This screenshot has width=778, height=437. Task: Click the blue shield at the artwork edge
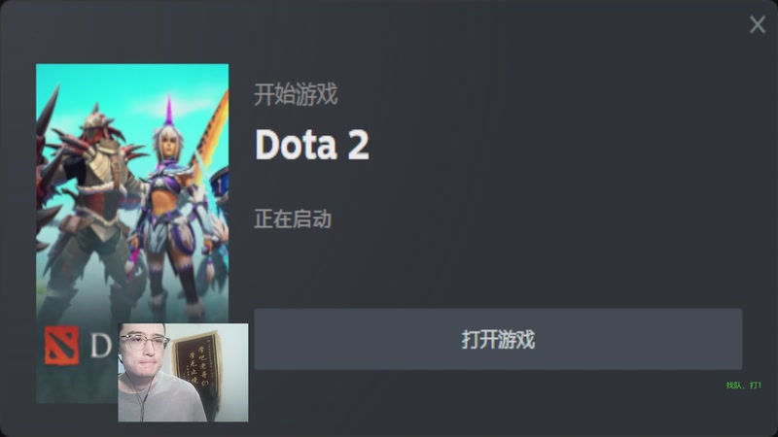(220, 184)
